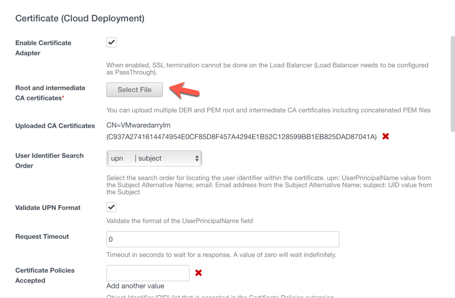Screen dimensions: 455x298
Task: Click the CN=VMwaredarrylm certificate name
Action: click(138, 125)
